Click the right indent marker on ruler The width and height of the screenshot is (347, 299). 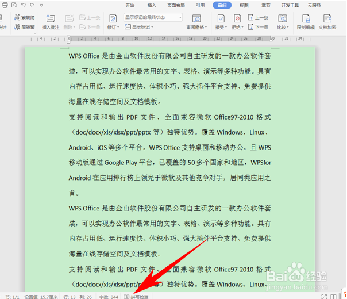pyautogui.click(x=271, y=40)
